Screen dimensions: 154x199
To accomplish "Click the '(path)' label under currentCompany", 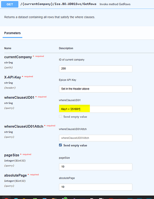I will 8,68.
